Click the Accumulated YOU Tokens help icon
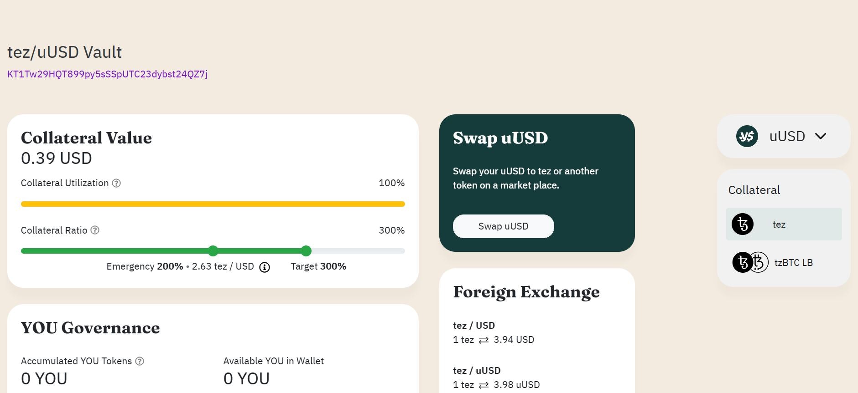The height and width of the screenshot is (393, 858). [140, 361]
